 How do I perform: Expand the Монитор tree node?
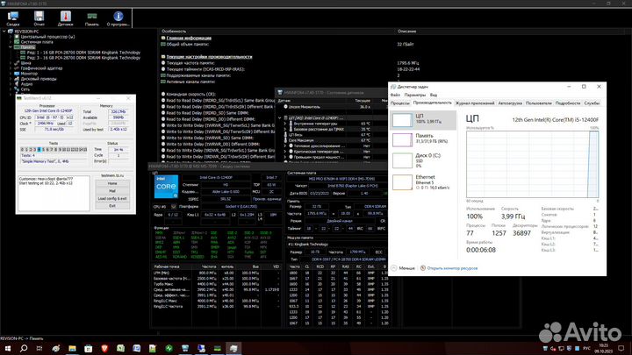tap(11, 74)
